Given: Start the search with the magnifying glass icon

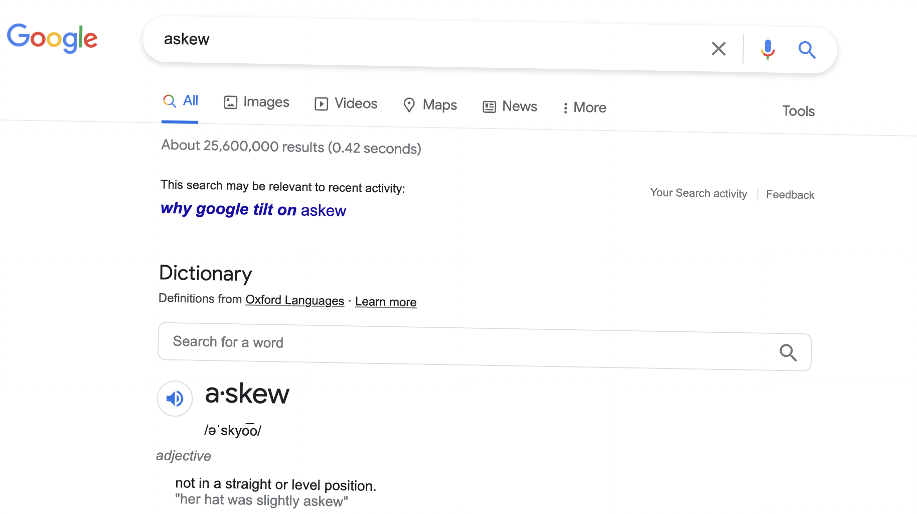Looking at the screenshot, I should [x=807, y=50].
